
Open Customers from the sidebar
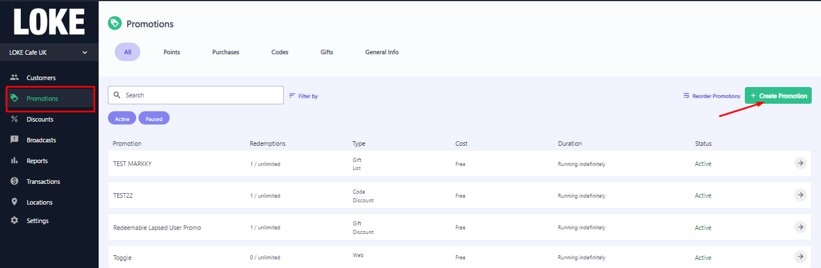coord(40,78)
